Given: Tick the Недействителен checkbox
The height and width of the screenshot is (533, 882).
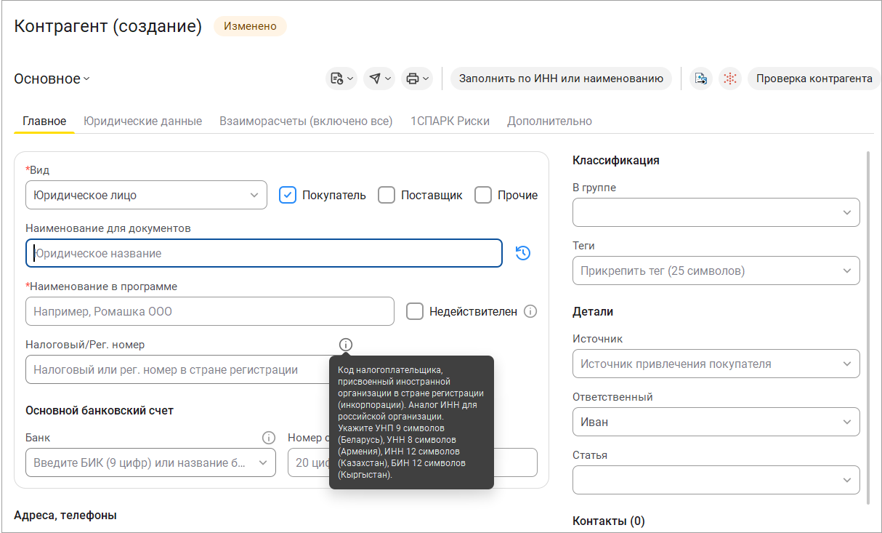Looking at the screenshot, I should click(415, 311).
